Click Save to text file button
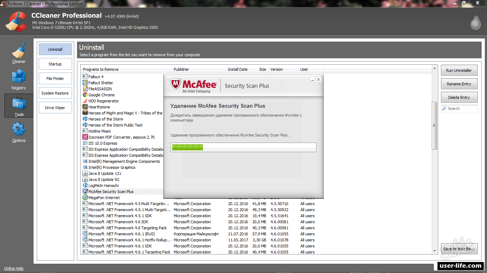The width and height of the screenshot is (487, 273). [x=459, y=249]
